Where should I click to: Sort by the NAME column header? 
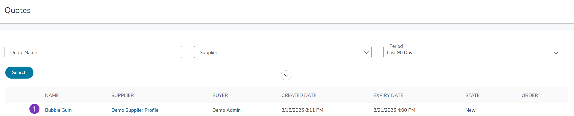click(52, 95)
